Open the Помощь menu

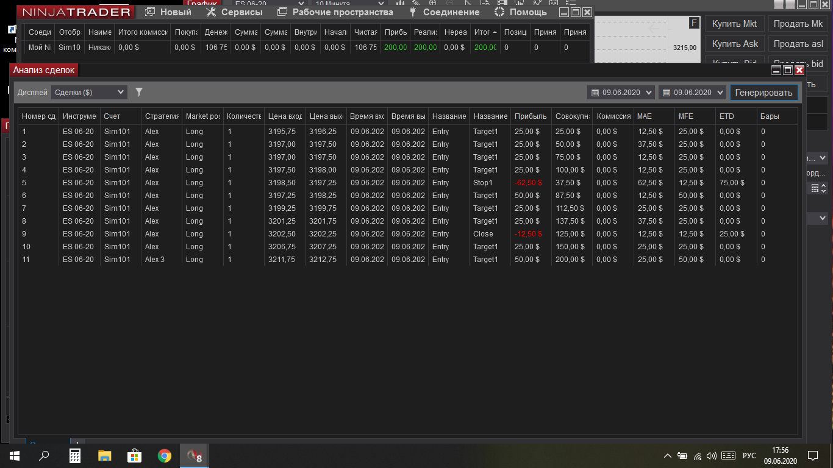[520, 12]
